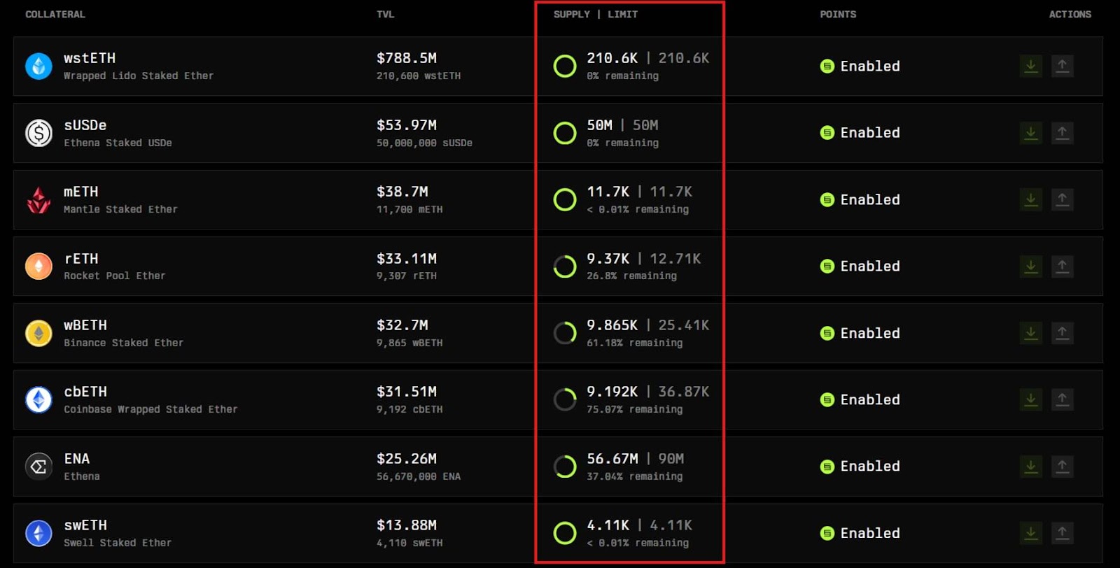Open the sUSDe collateral name

tap(85, 125)
